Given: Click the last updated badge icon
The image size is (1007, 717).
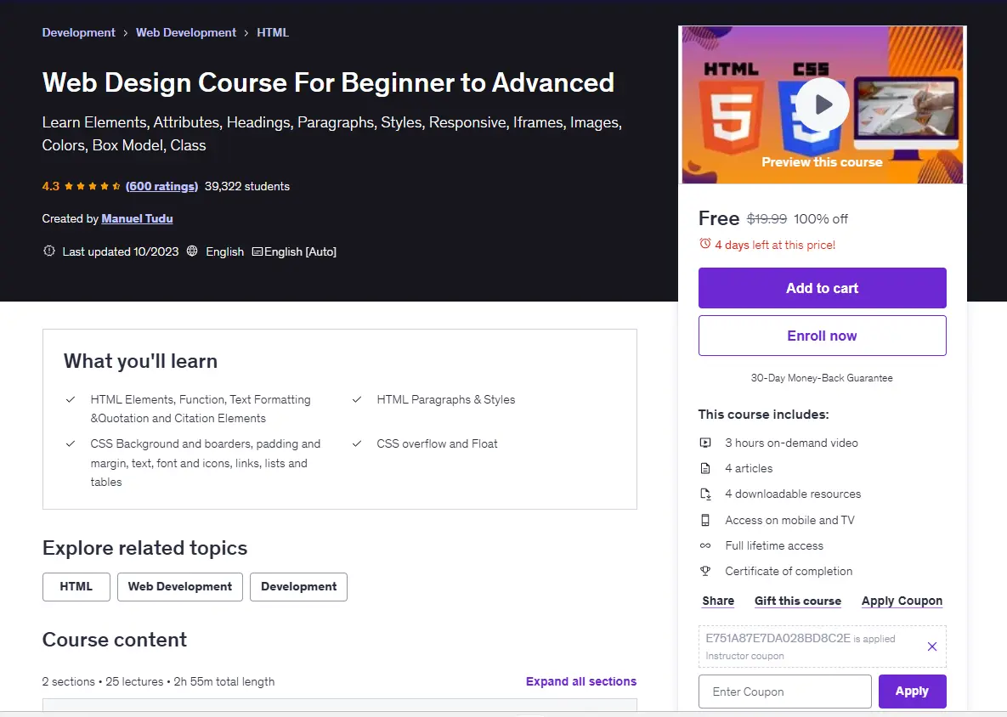Looking at the screenshot, I should click(48, 251).
